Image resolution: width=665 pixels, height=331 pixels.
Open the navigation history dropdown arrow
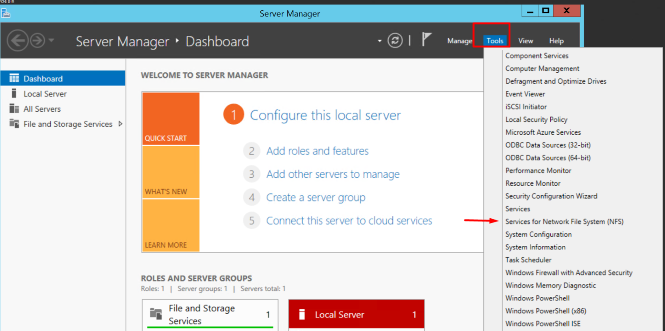click(52, 41)
